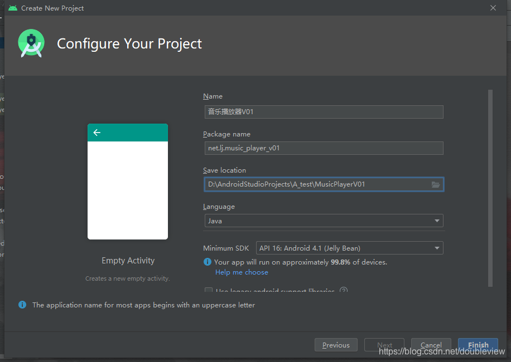Click the Android robot icon in title bar
This screenshot has width=511, height=362.
click(13, 8)
